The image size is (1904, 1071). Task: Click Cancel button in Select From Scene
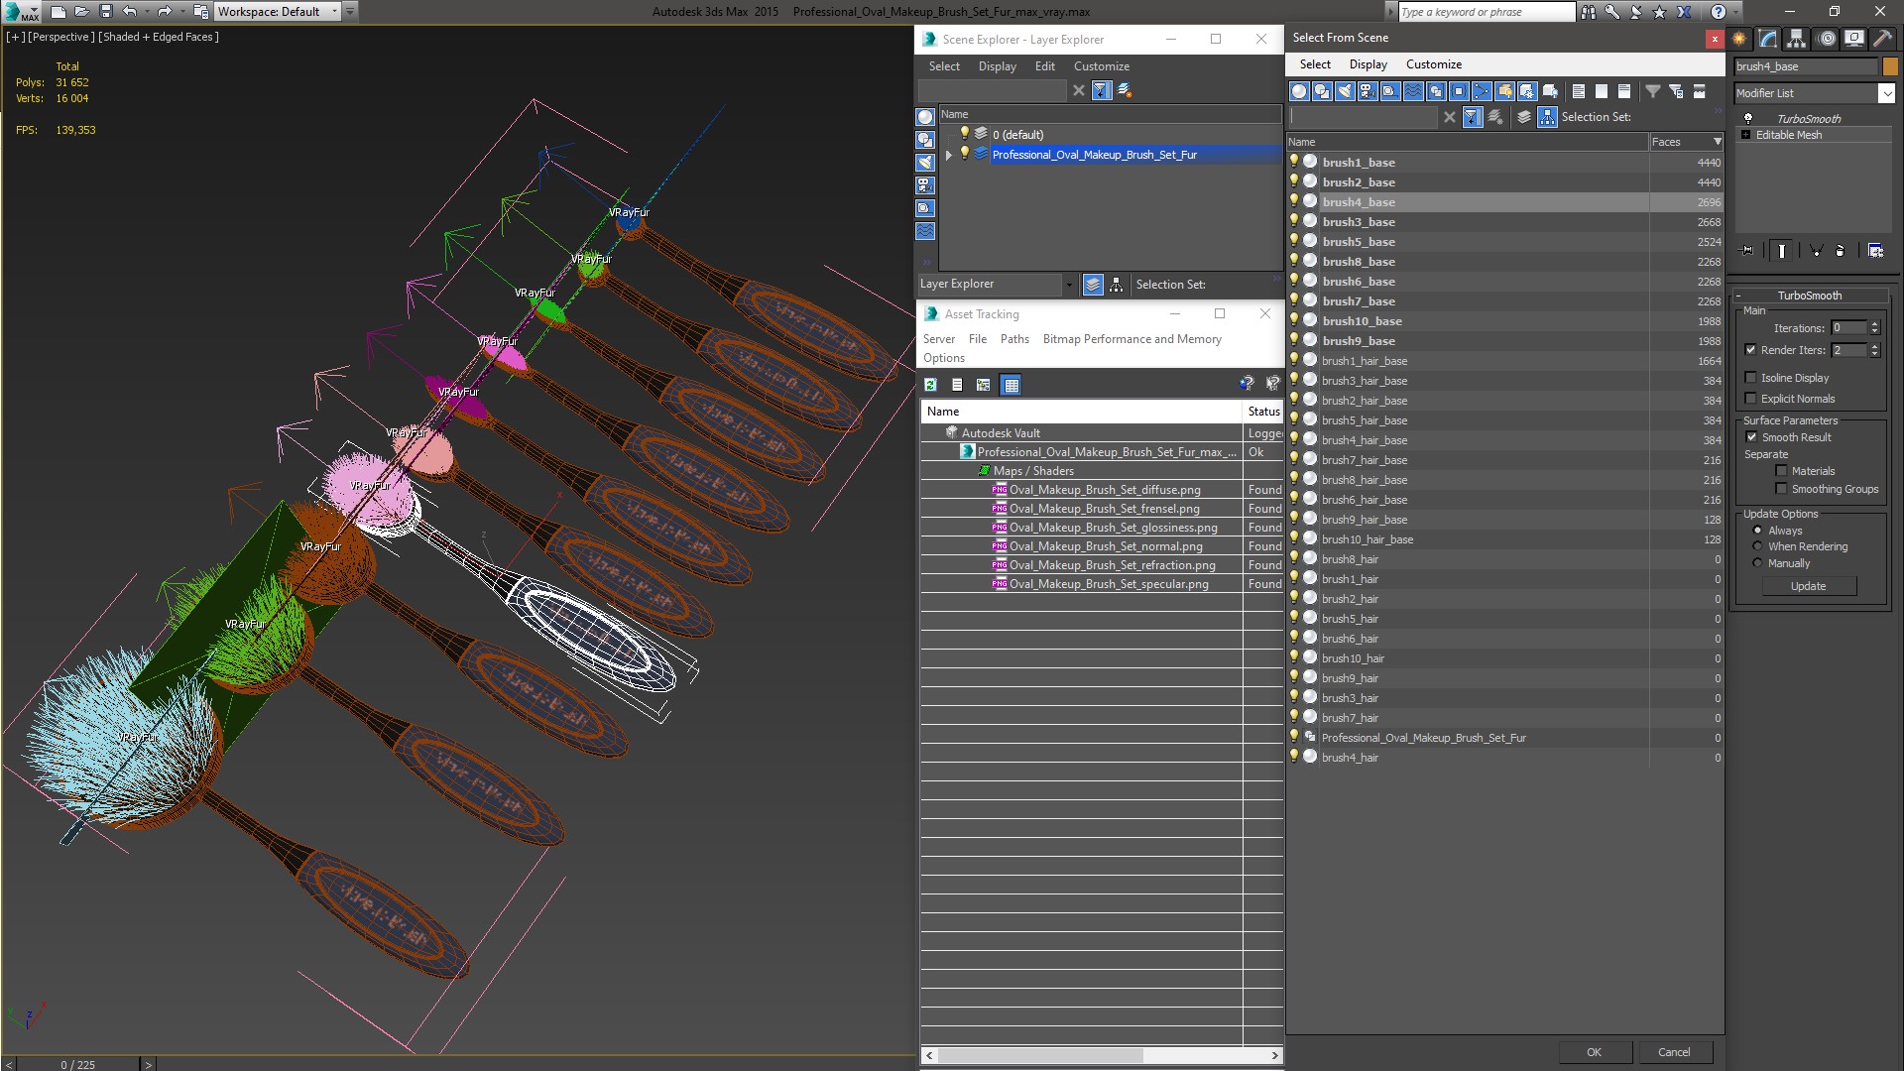point(1674,1052)
